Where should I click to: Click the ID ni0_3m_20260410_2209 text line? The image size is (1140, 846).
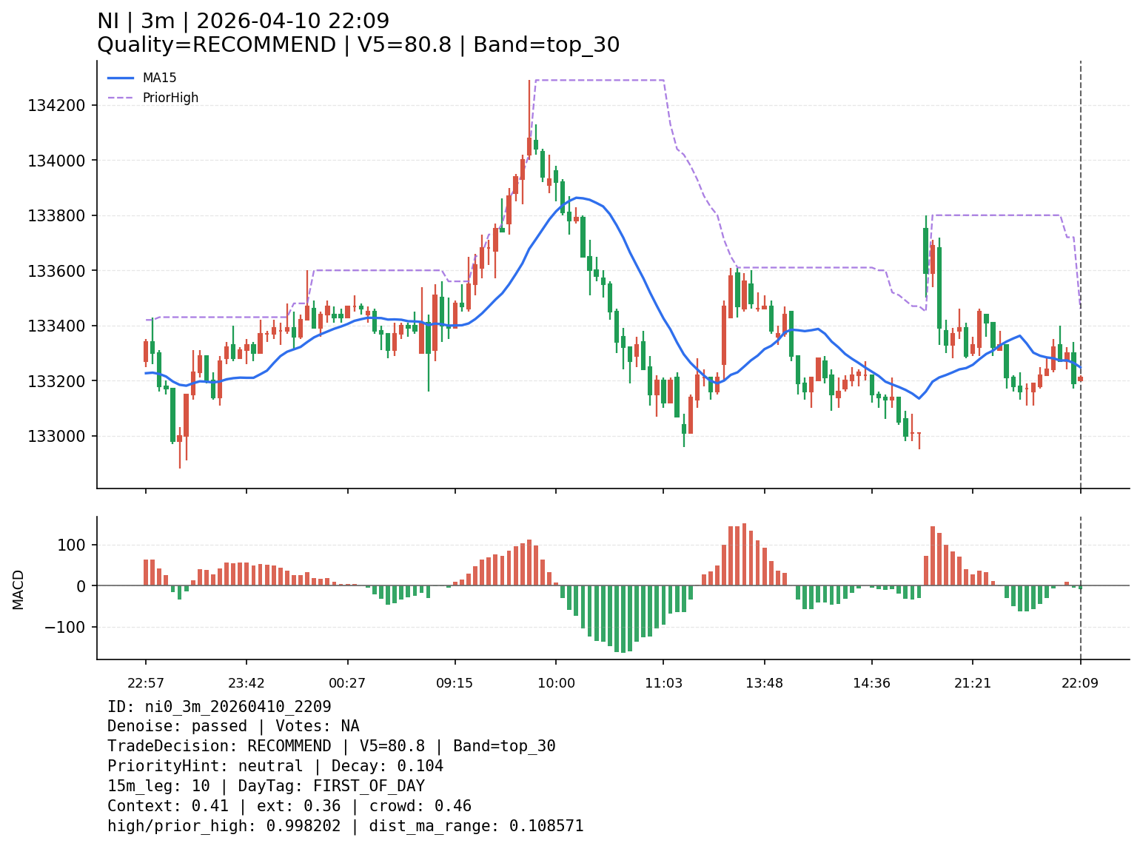pyautogui.click(x=219, y=707)
